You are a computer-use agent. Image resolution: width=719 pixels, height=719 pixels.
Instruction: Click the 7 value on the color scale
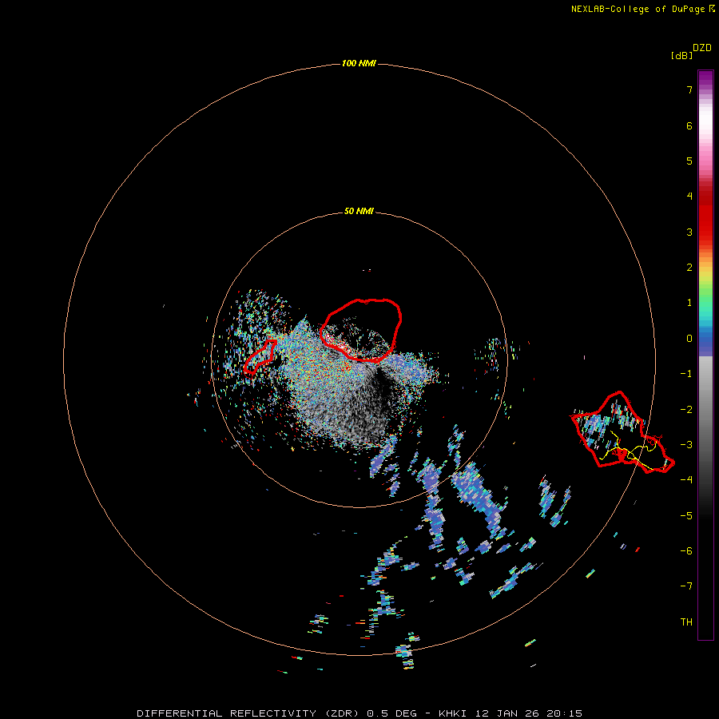tap(689, 89)
